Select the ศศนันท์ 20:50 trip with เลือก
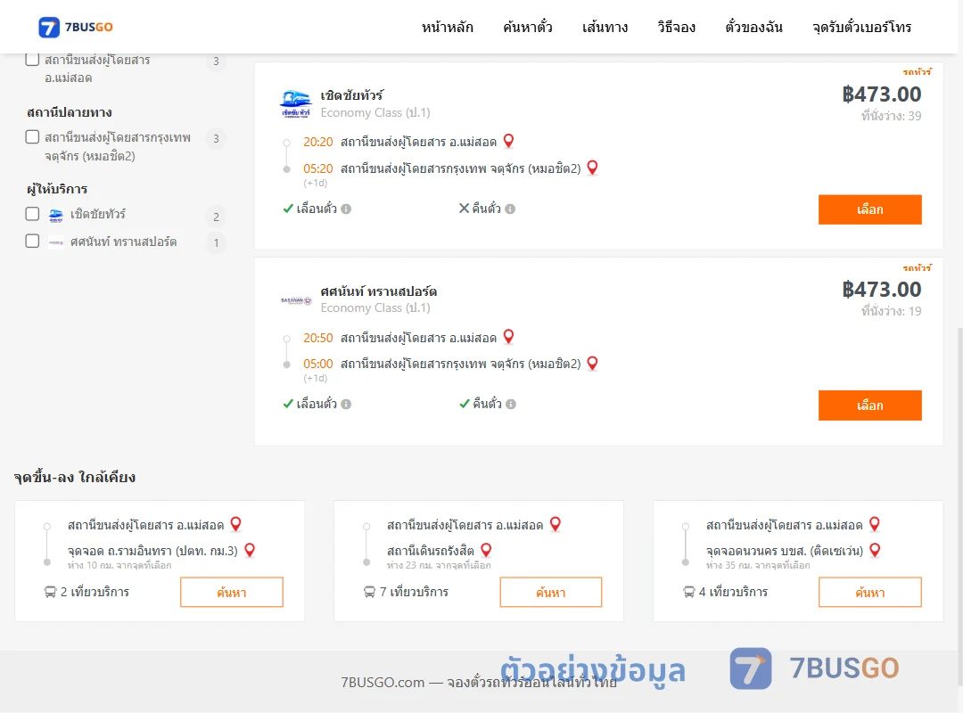The height and width of the screenshot is (713, 963). (869, 406)
